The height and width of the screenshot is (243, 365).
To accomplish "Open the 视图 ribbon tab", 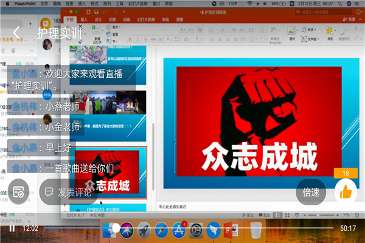I will point(179,19).
